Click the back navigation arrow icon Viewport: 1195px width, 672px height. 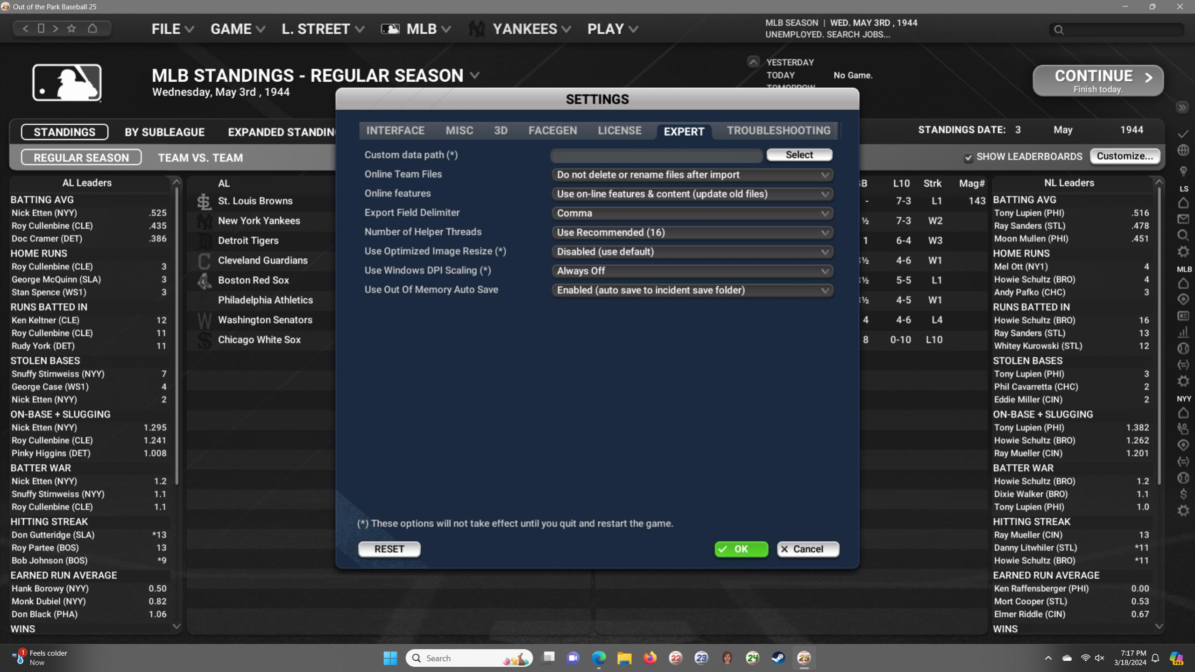(26, 28)
